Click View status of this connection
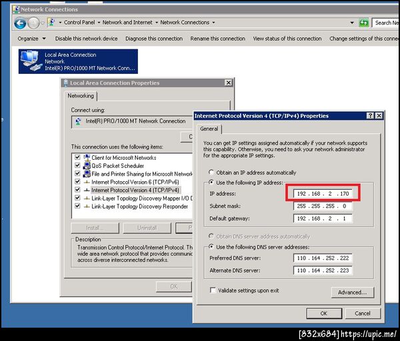400x341 pixels. point(287,39)
